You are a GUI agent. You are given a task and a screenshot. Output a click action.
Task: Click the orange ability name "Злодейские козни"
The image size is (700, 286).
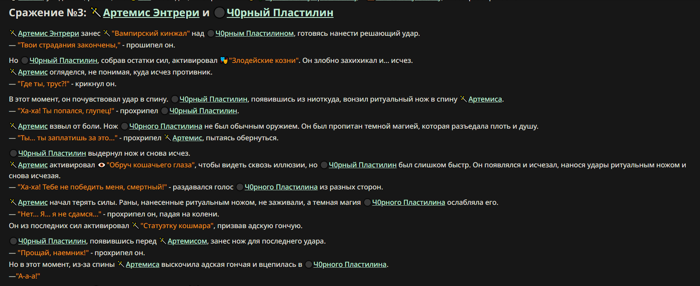pyautogui.click(x=264, y=60)
